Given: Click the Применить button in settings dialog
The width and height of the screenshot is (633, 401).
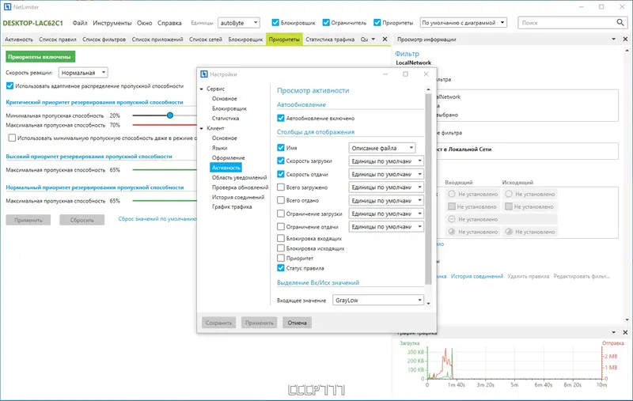Looking at the screenshot, I should [x=260, y=323].
